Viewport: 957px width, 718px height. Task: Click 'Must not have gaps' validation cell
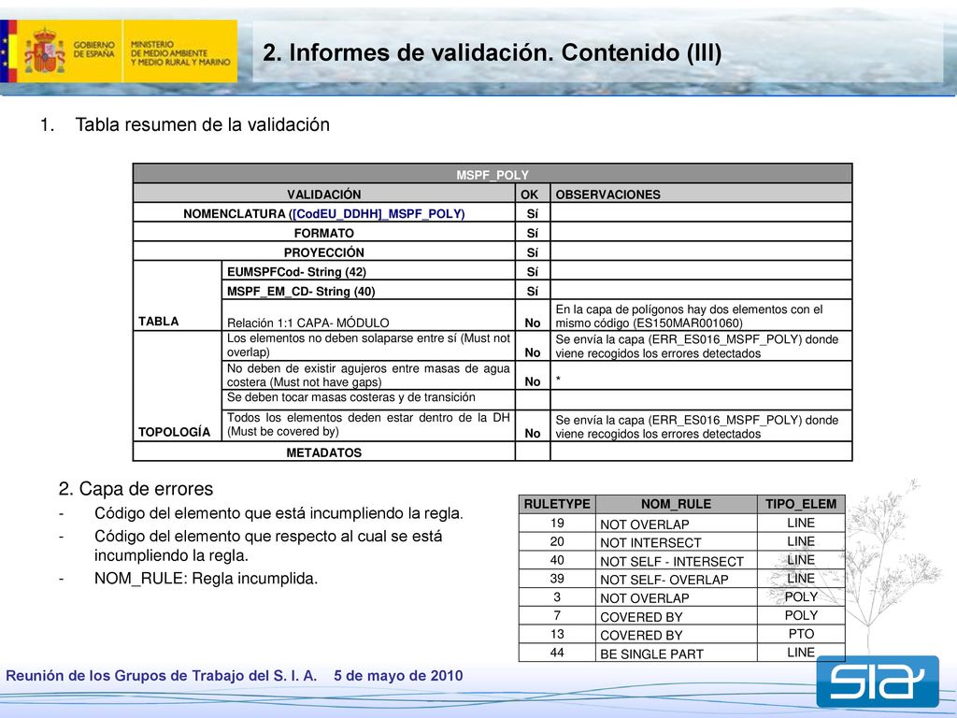pos(368,376)
